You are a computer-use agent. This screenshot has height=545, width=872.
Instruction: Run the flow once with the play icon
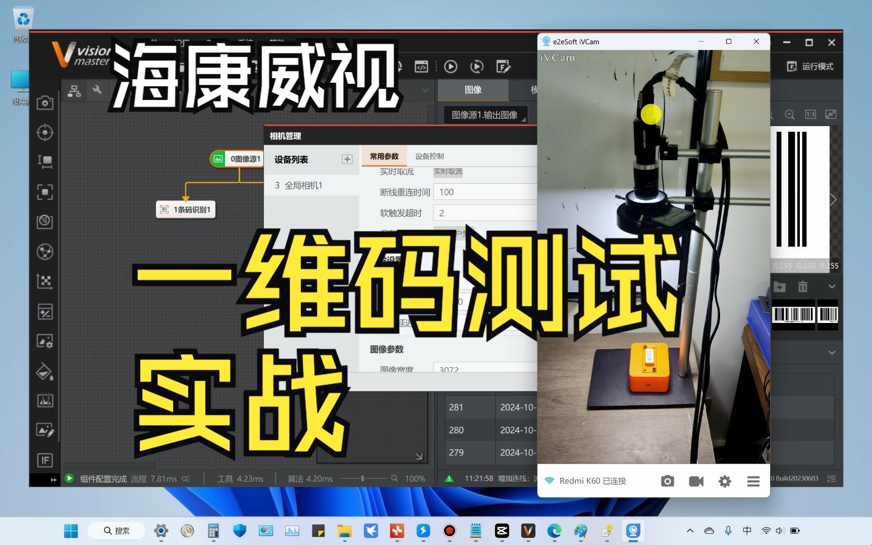click(450, 67)
